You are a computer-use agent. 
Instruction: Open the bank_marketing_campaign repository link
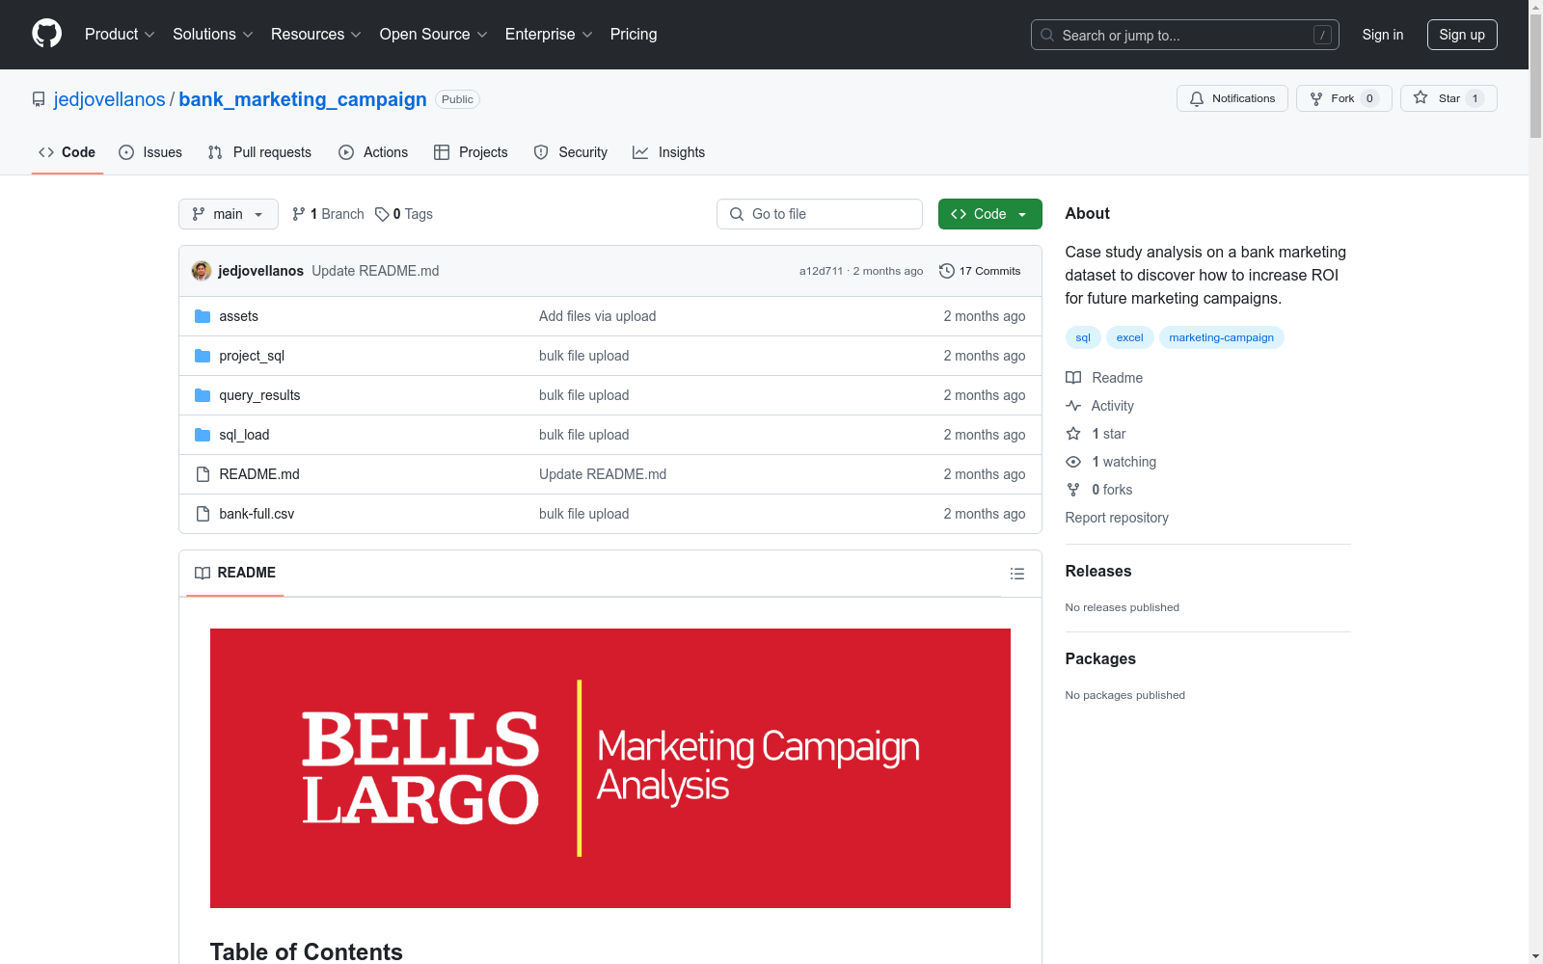click(303, 99)
